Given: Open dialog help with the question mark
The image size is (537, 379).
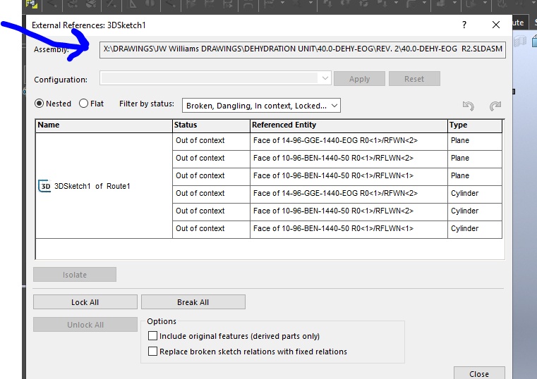Looking at the screenshot, I should click(x=464, y=25).
